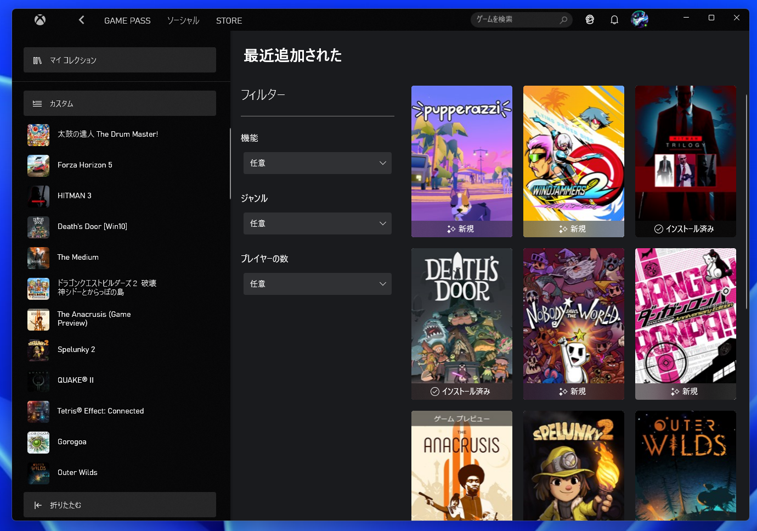Open the Windjammers 2 game tile

574,161
